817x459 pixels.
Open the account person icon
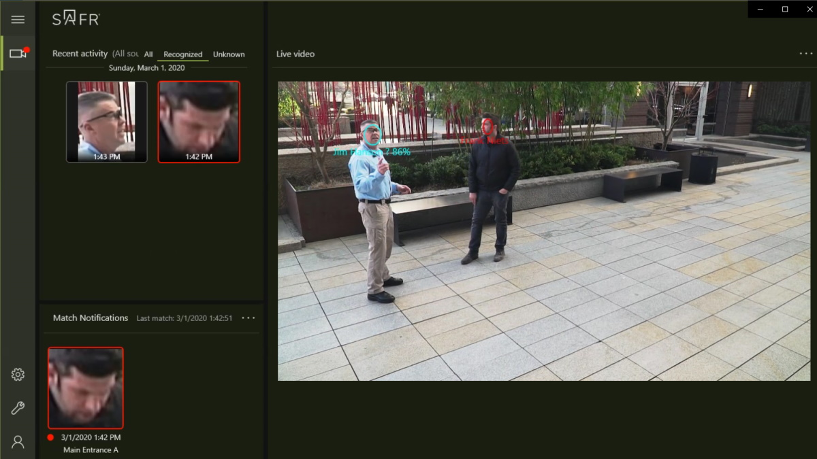click(18, 441)
